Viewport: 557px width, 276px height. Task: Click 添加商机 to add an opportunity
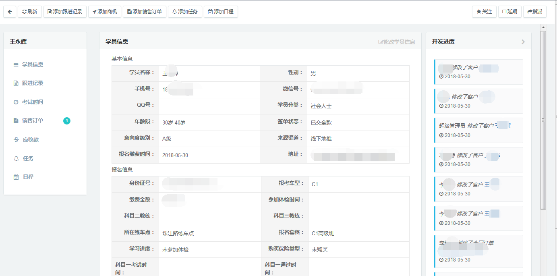pyautogui.click(x=104, y=12)
